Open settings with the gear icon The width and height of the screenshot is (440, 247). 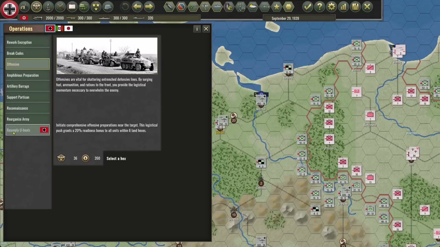point(331,7)
